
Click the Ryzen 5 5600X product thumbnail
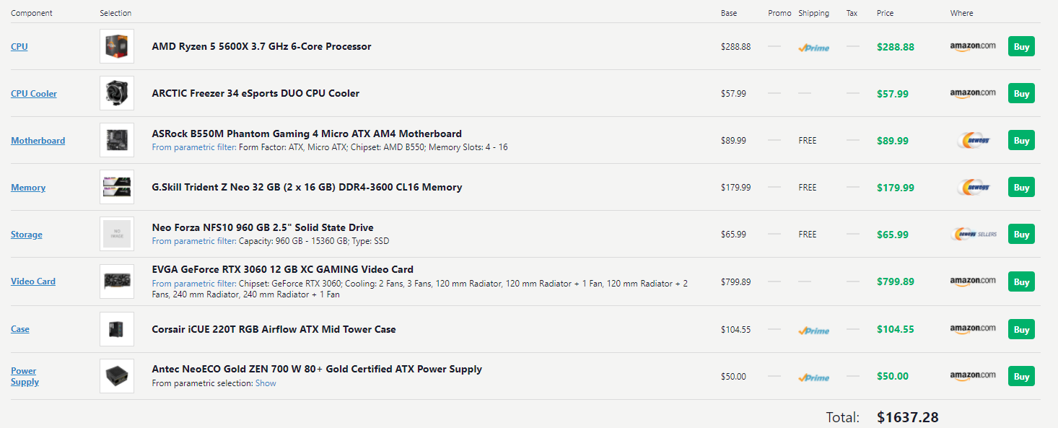(x=117, y=47)
